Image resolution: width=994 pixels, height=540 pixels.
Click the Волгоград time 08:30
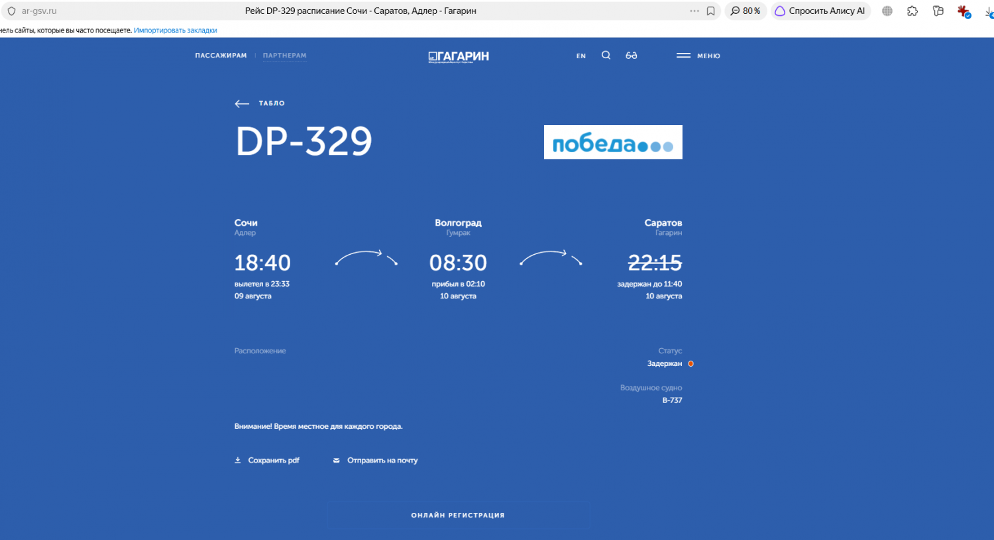tap(458, 263)
